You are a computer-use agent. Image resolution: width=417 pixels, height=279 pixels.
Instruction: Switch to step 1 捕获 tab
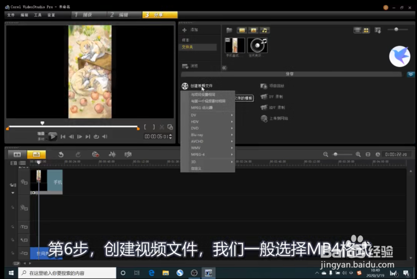coord(89,15)
